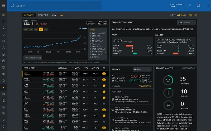Switch to the Targeting tab

coord(43,15)
